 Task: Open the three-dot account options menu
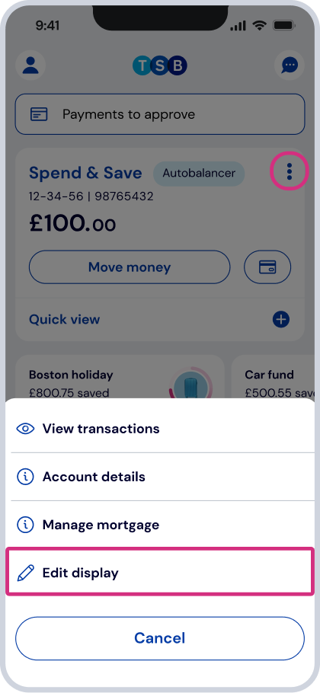click(289, 171)
